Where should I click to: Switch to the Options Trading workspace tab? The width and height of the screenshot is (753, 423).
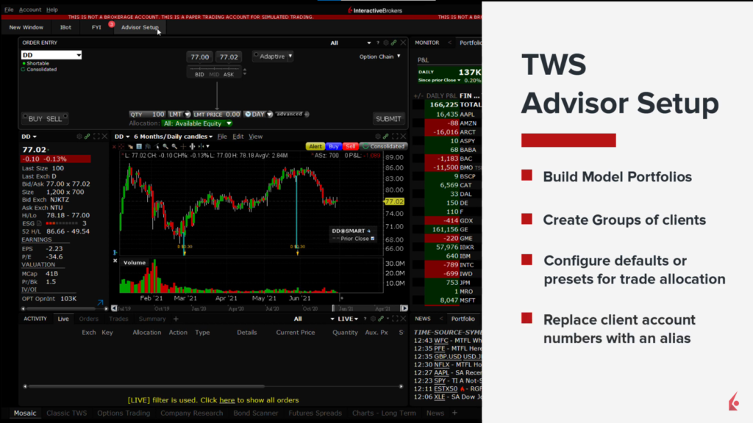click(x=124, y=413)
